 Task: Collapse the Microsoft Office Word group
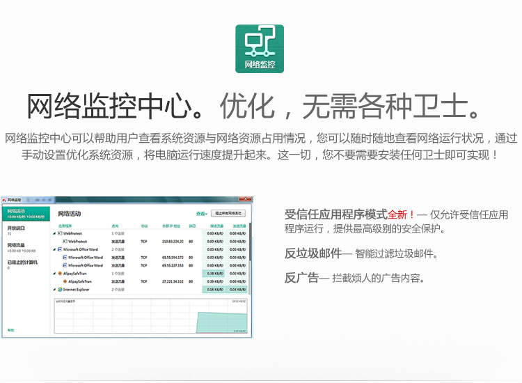pos(55,249)
